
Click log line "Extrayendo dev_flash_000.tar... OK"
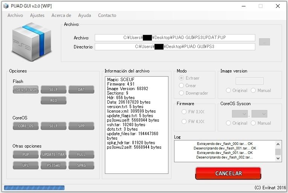[224, 144]
